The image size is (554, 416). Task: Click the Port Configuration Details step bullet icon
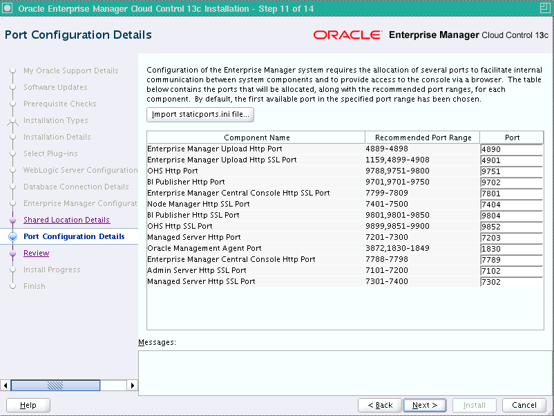click(x=12, y=236)
